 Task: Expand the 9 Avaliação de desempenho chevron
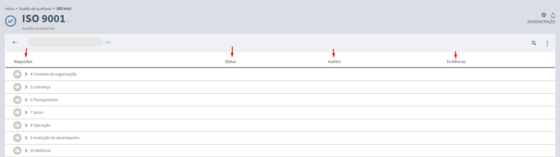point(26,138)
